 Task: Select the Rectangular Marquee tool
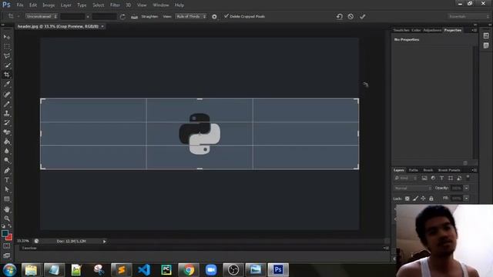tap(7, 46)
